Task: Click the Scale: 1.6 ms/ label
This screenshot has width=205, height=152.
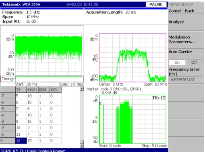Action: [71, 84]
